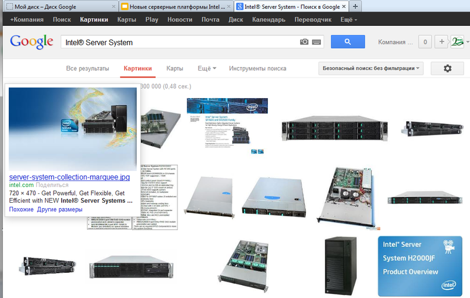Open the Intel SR1600 brochure thumbnail
This screenshot has height=298, width=470.
pos(227,126)
